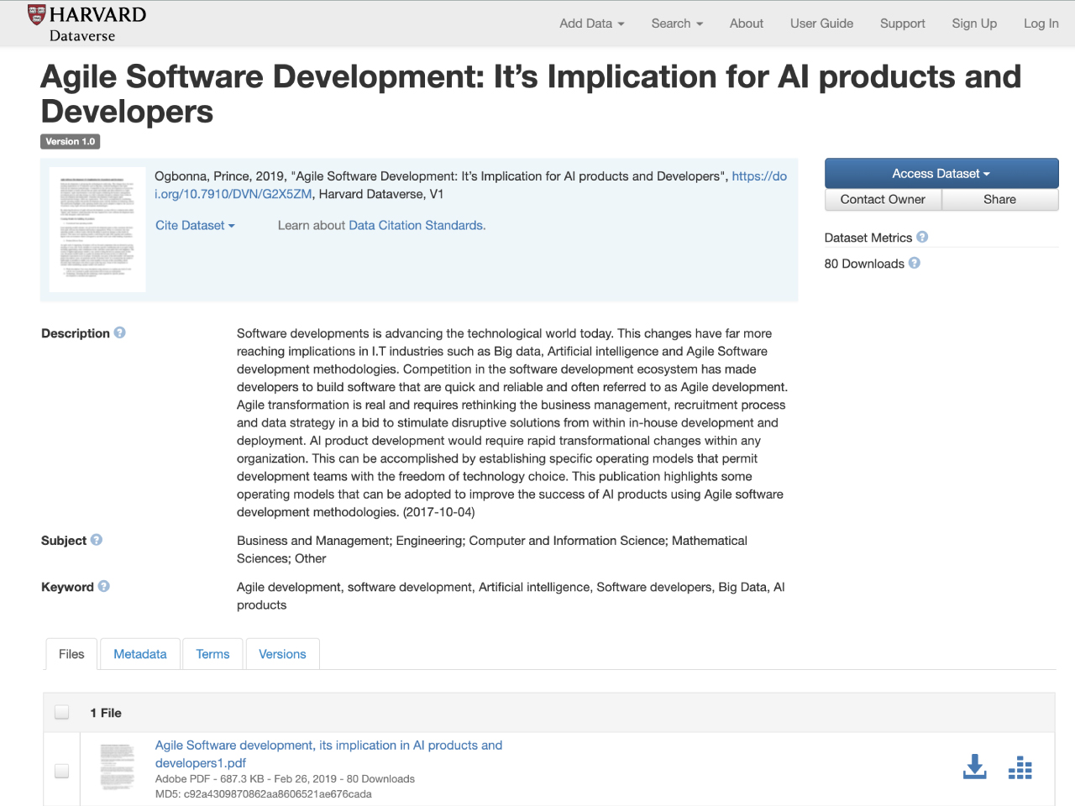This screenshot has width=1075, height=806.
Task: Click the '80 Downloads' metric text
Action: coord(864,264)
